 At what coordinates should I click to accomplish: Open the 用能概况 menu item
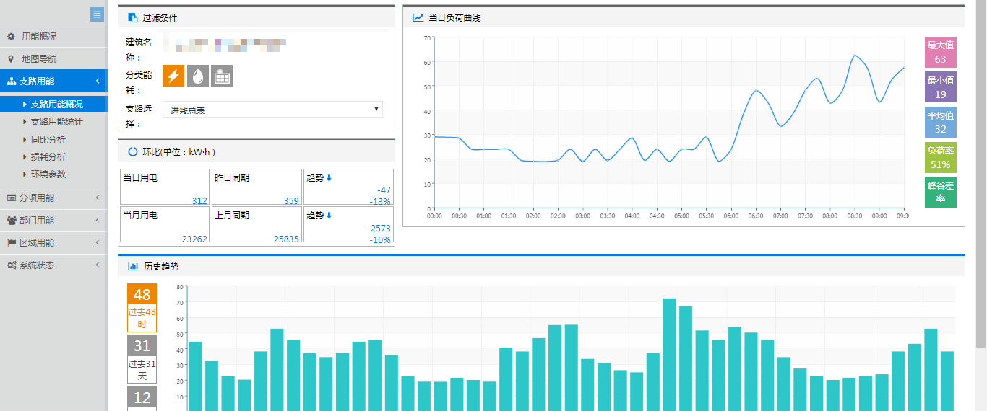tap(54, 36)
